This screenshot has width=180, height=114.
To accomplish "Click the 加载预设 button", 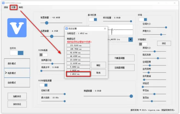I will tap(17, 96).
